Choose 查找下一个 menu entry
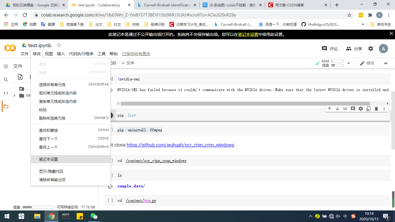 [x=71, y=139]
